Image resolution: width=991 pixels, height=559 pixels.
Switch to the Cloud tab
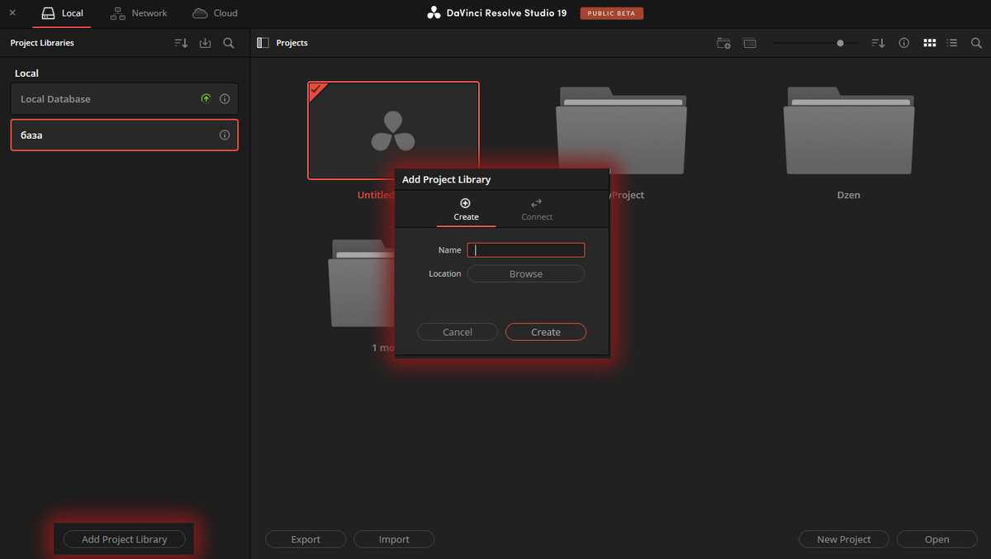point(215,13)
